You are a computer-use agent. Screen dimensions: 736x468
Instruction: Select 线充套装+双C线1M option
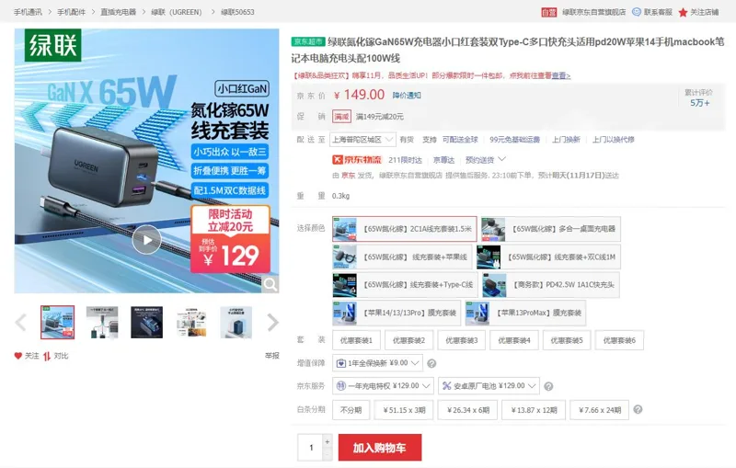click(x=548, y=257)
